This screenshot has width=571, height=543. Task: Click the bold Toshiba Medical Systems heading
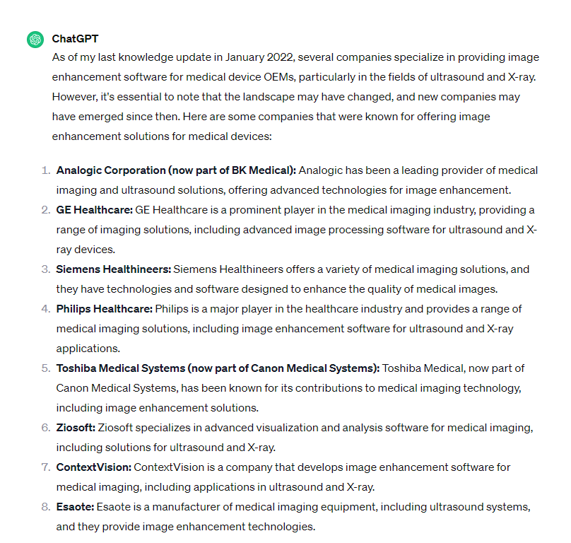pyautogui.click(x=218, y=368)
